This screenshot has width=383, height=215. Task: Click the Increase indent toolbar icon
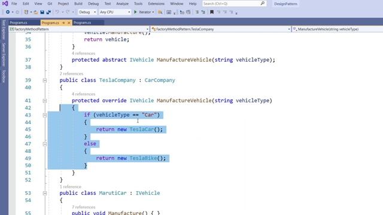(x=203, y=12)
